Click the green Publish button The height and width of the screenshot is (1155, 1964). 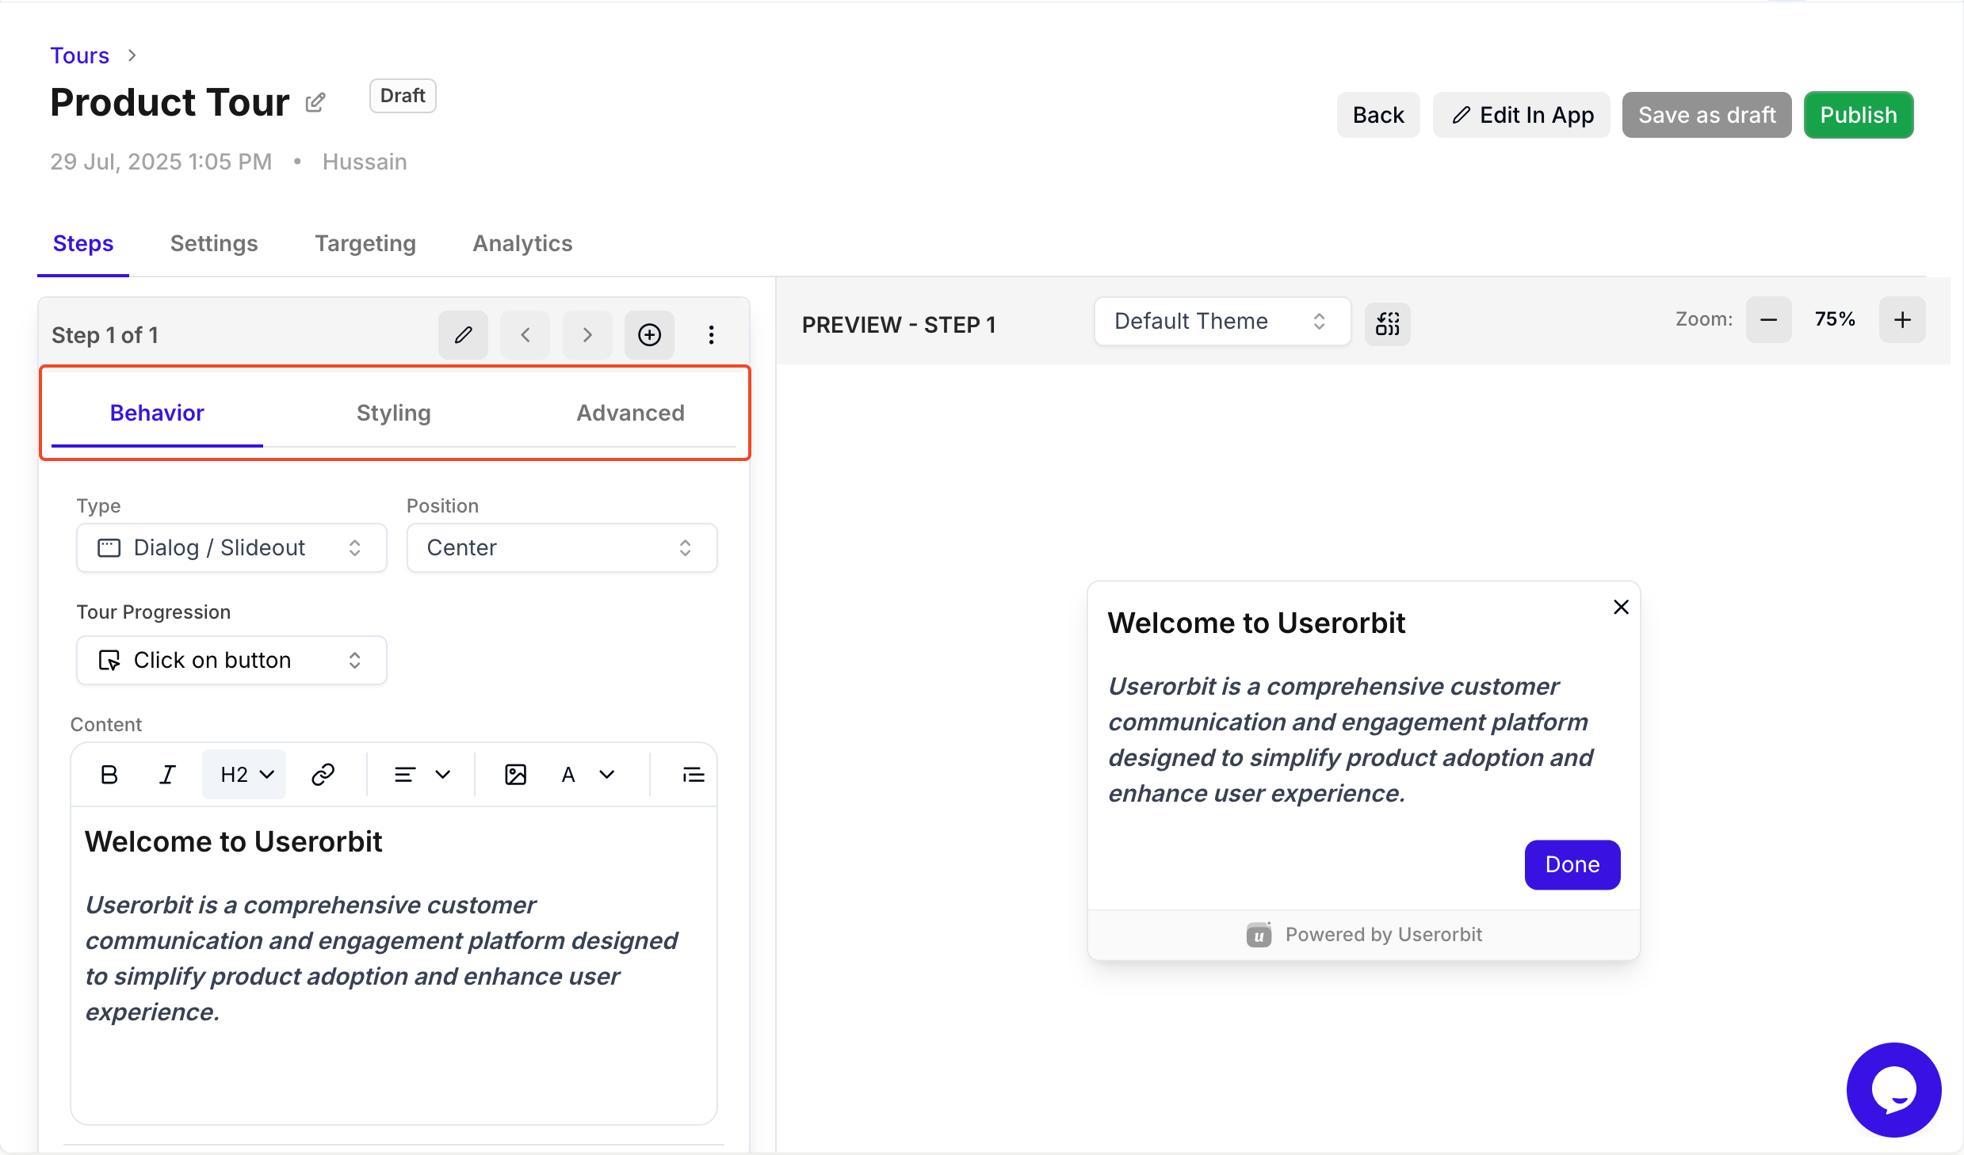pos(1858,115)
